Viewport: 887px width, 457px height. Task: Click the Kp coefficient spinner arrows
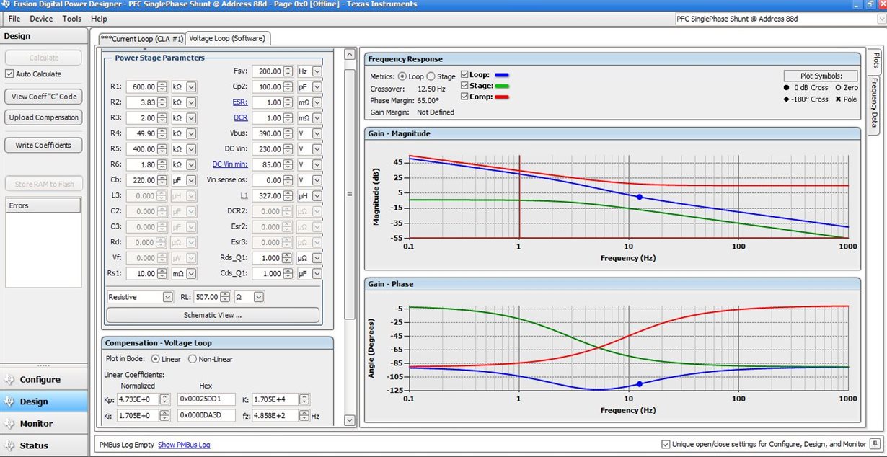pos(164,399)
